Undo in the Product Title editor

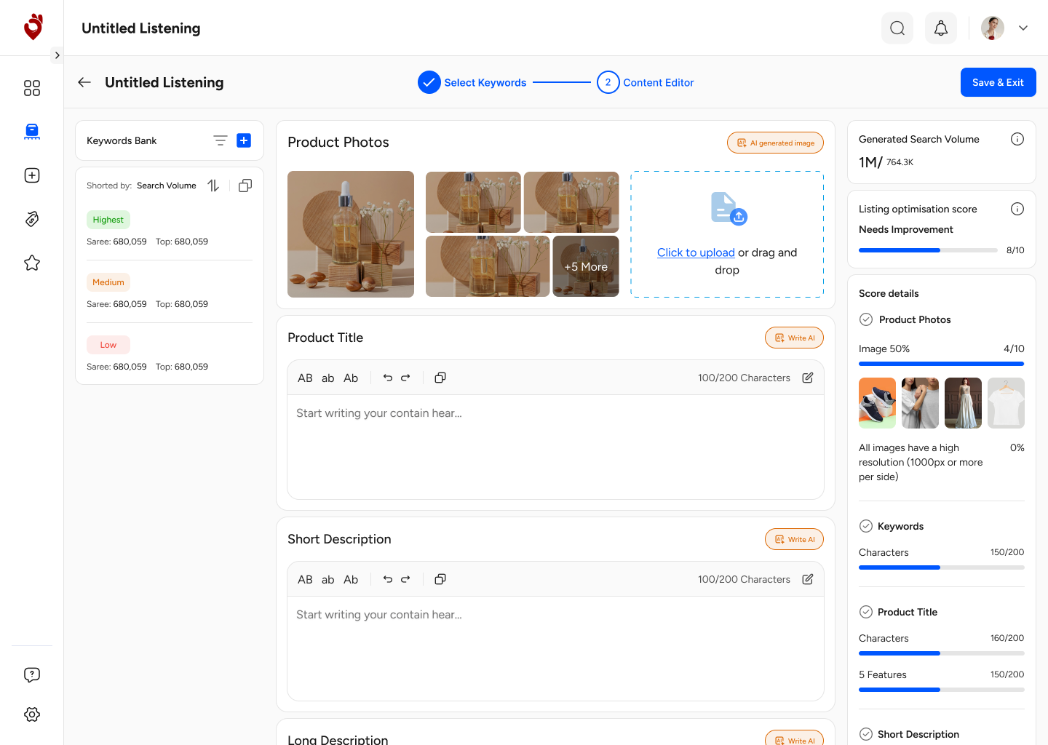coord(388,378)
